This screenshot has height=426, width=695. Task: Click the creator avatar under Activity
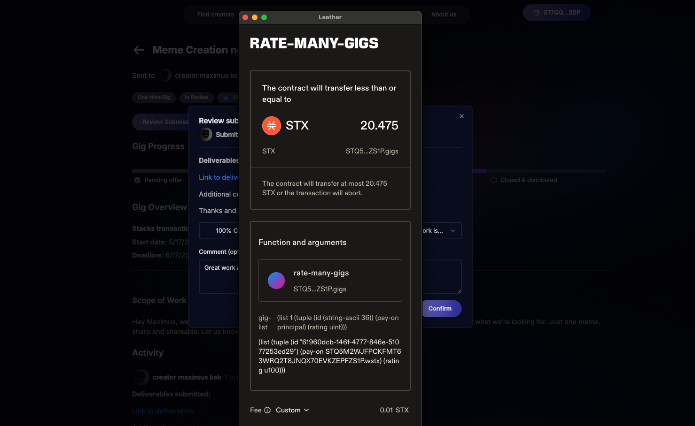coord(141,377)
